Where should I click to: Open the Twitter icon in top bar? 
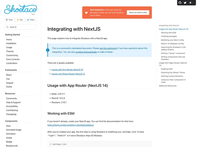click(185, 3)
